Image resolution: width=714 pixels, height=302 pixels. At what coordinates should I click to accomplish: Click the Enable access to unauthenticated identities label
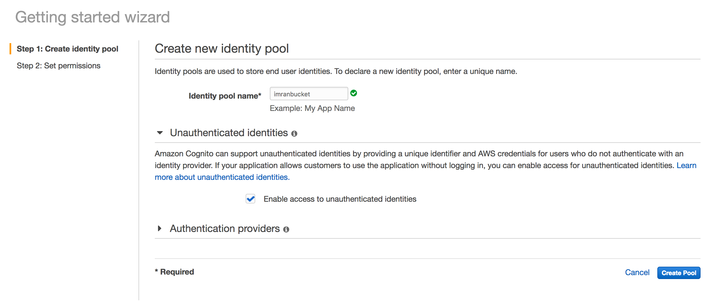coord(340,199)
